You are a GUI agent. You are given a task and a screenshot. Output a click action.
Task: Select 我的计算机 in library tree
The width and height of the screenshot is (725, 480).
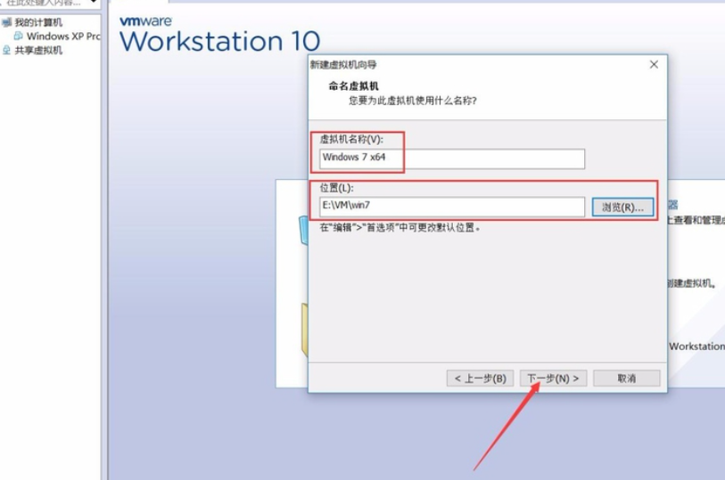[38, 22]
